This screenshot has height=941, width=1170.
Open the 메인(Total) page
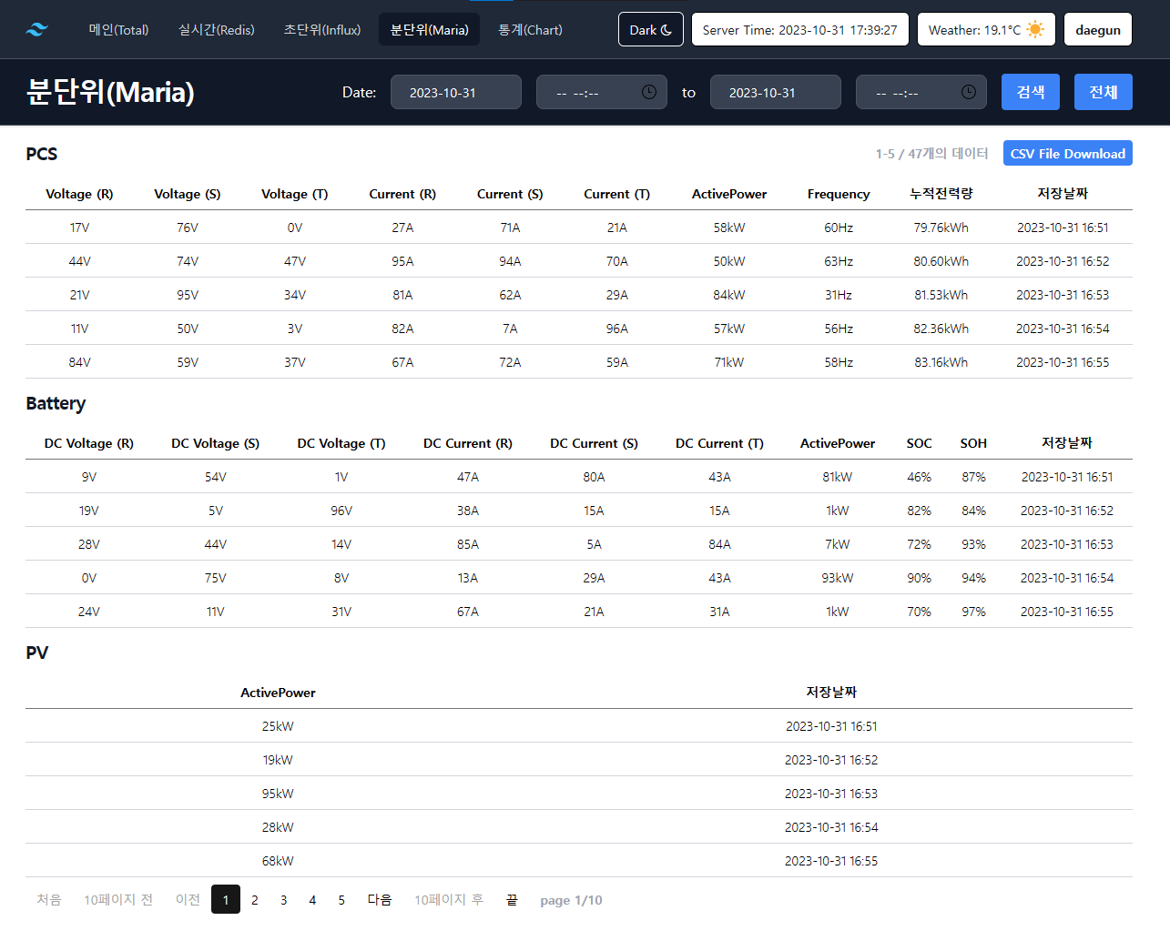tap(118, 29)
